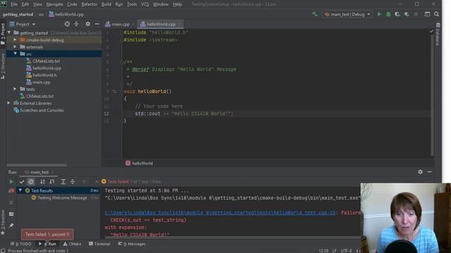Hide the Run tool window
The height and width of the screenshot is (253, 451).
coord(429,171)
